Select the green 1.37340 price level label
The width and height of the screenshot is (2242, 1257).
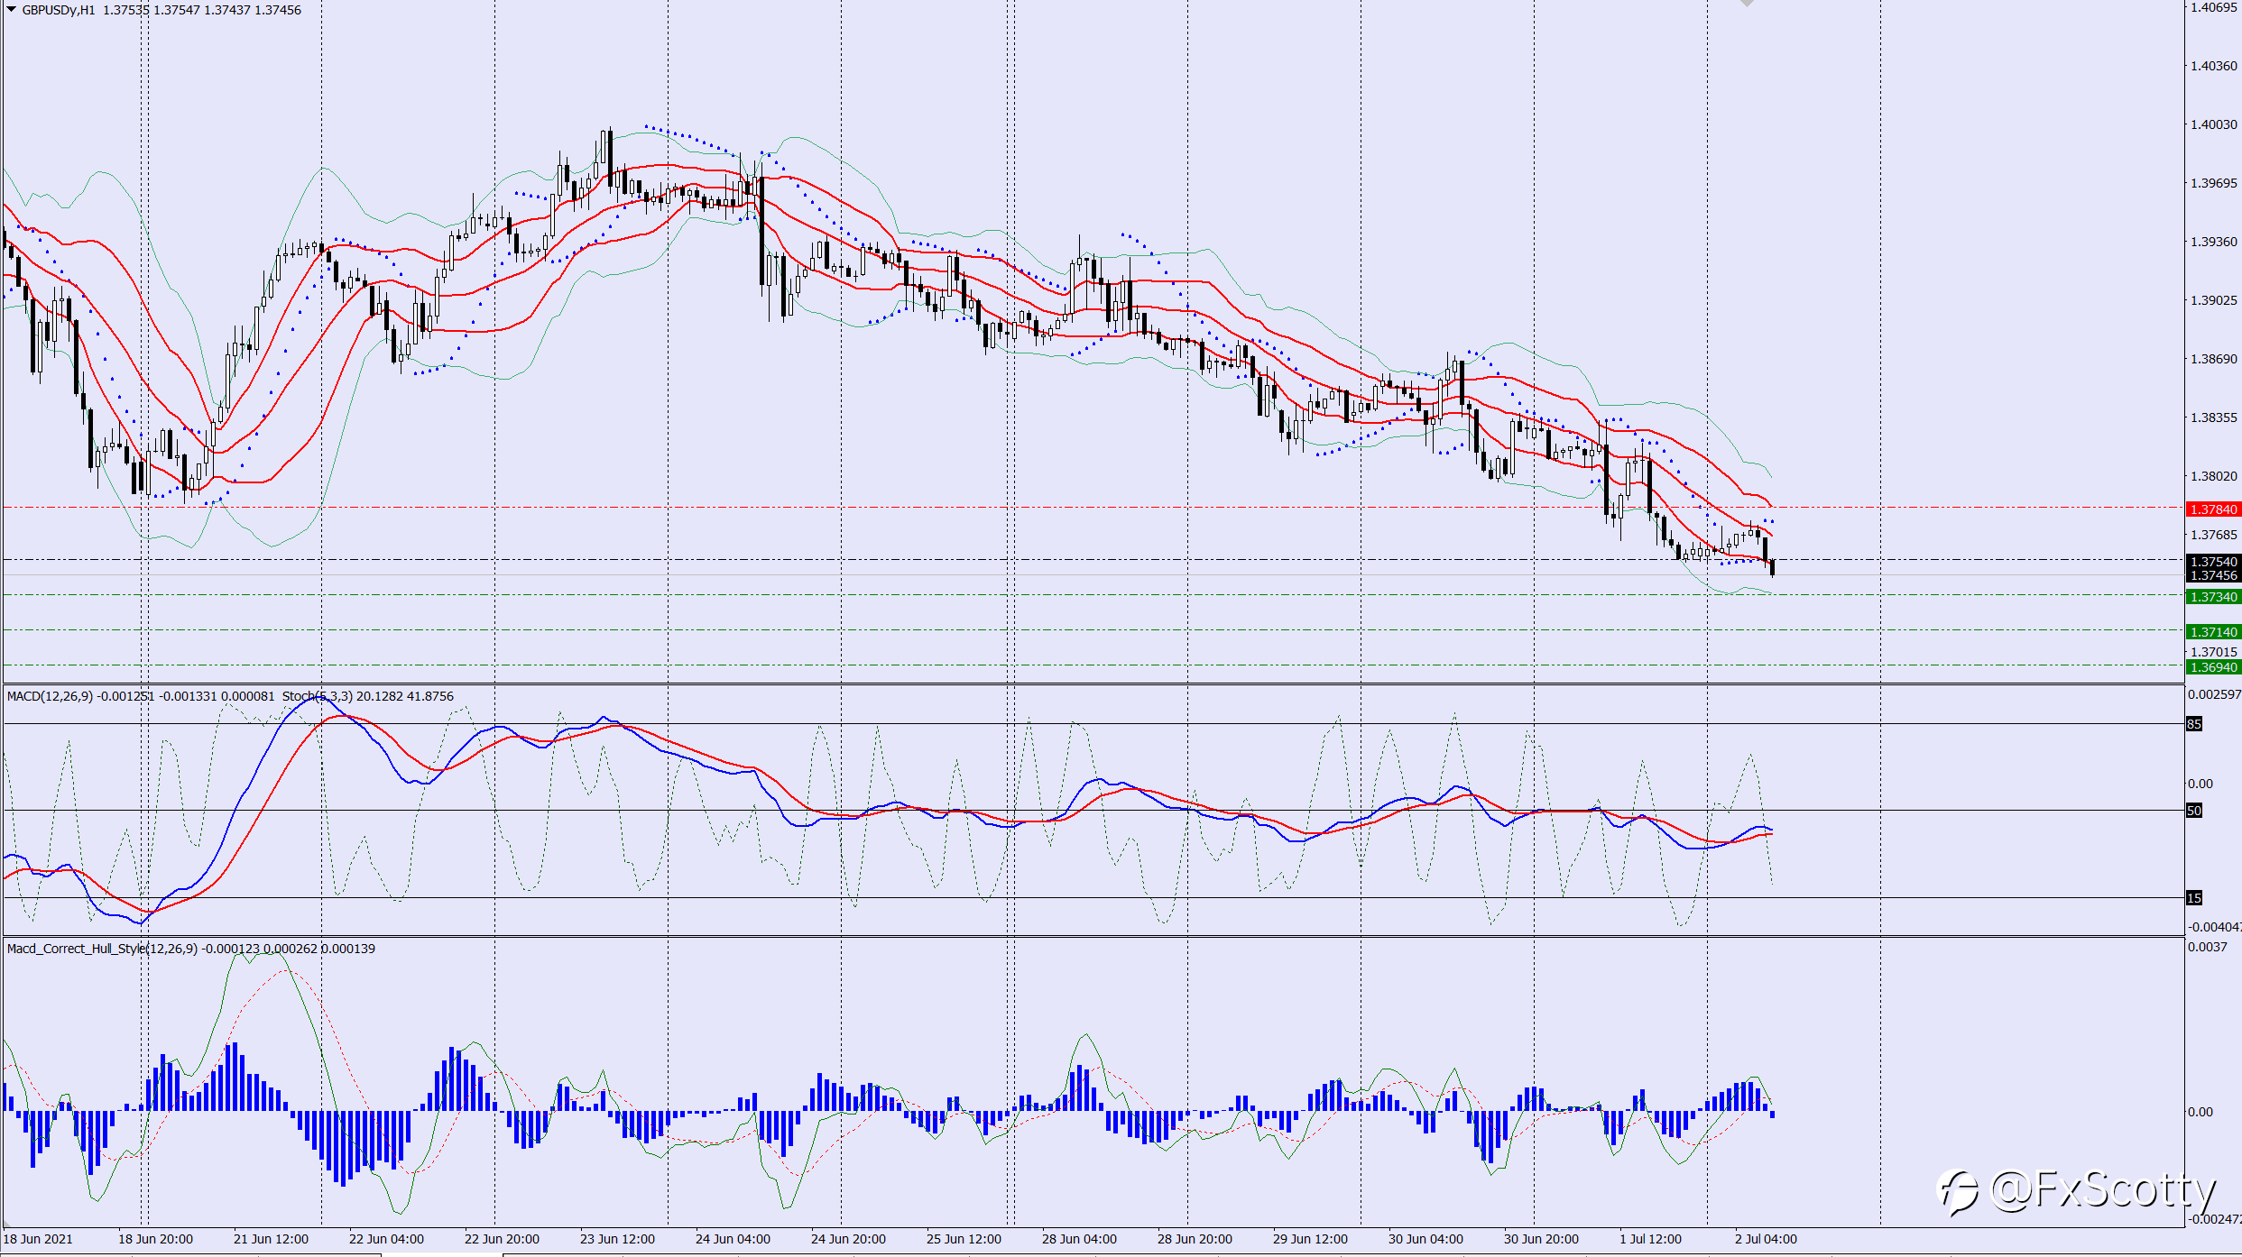point(2214,597)
